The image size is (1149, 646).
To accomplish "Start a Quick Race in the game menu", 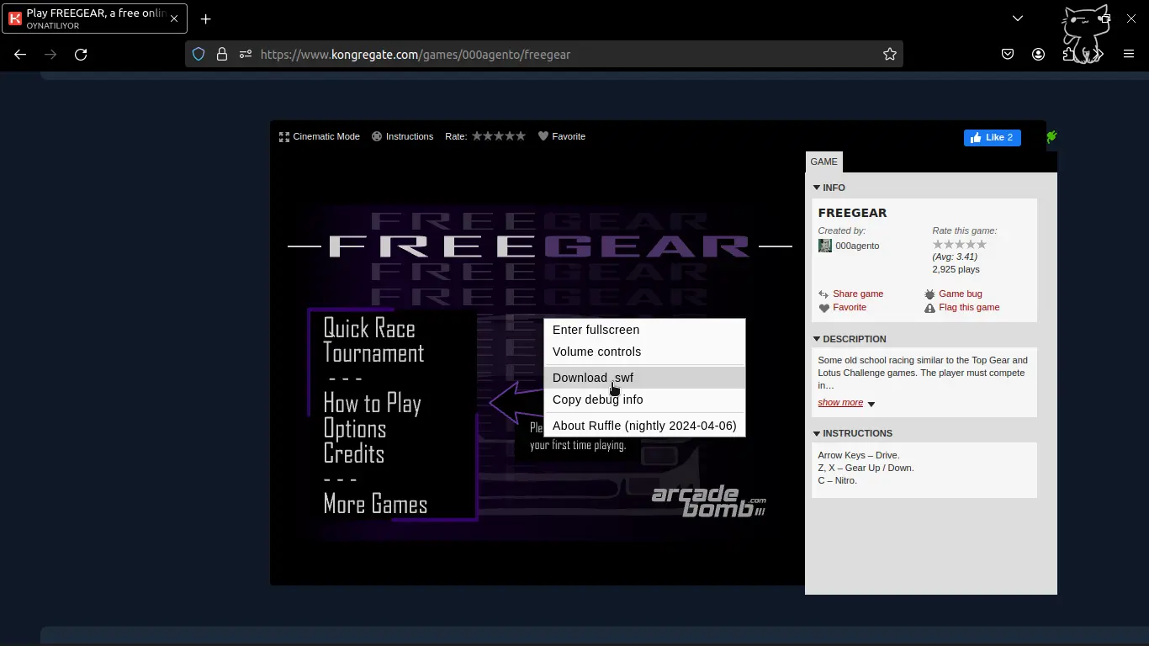I will pos(369,328).
